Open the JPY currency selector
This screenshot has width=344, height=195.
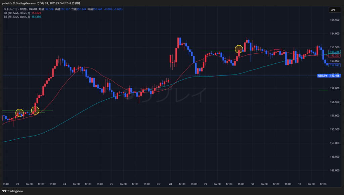[x=333, y=10]
